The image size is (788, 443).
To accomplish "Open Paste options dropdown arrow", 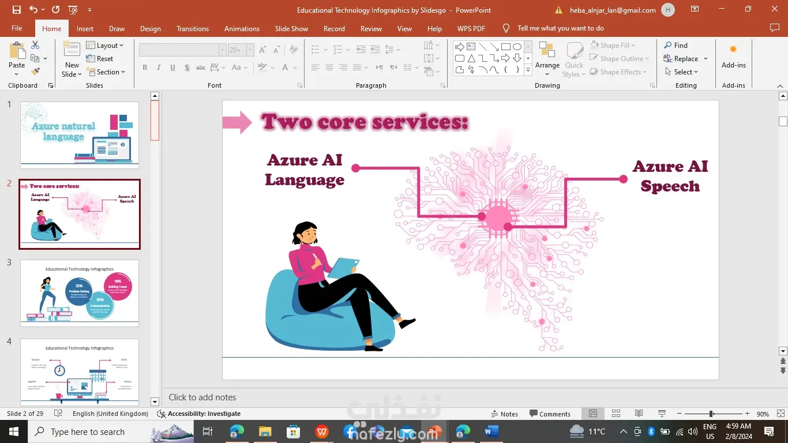I will pos(17,73).
